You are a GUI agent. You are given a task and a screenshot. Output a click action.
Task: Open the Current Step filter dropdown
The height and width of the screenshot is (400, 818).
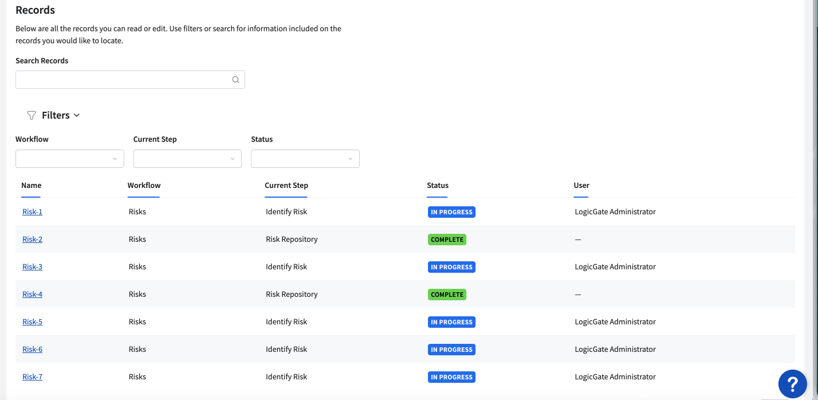(x=188, y=159)
